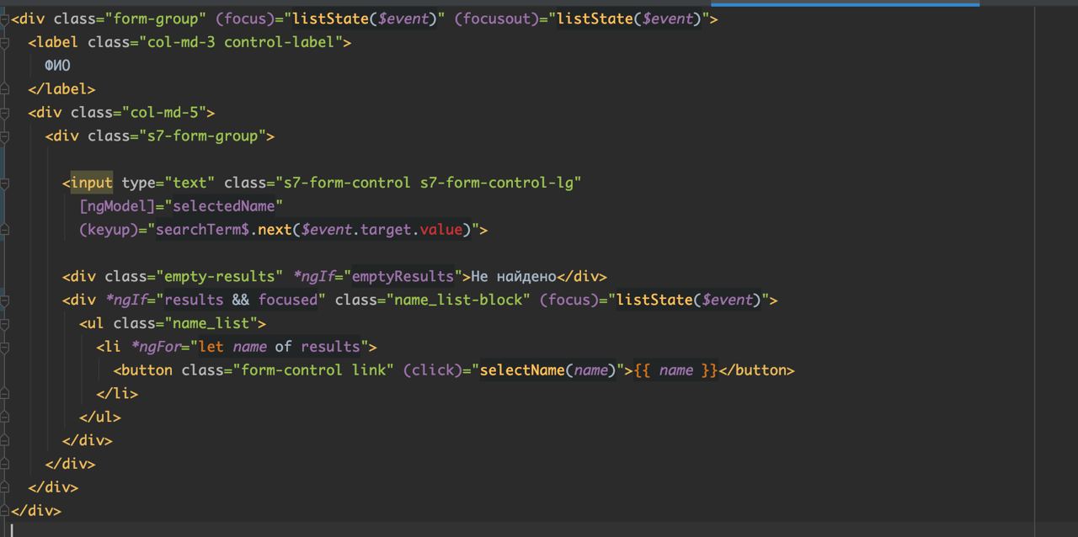Click the "name_list-block" class value

tap(459, 300)
